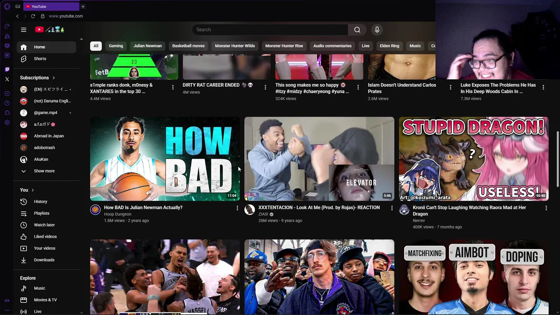Screen dimensions: 560x315
Task: Click the YouTube logo
Action: 50,30
